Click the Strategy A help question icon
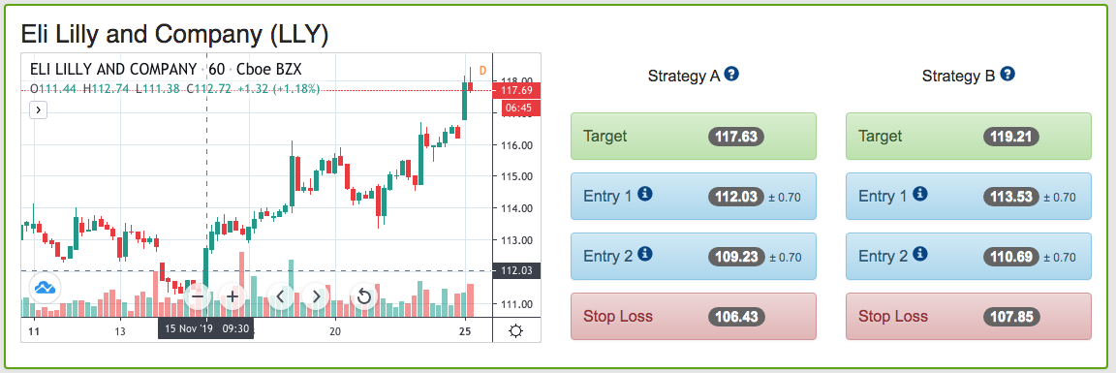1116x373 pixels. tap(731, 74)
